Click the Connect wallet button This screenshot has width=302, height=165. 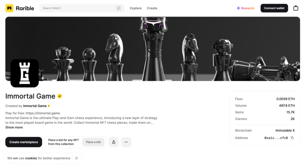coord(274,8)
